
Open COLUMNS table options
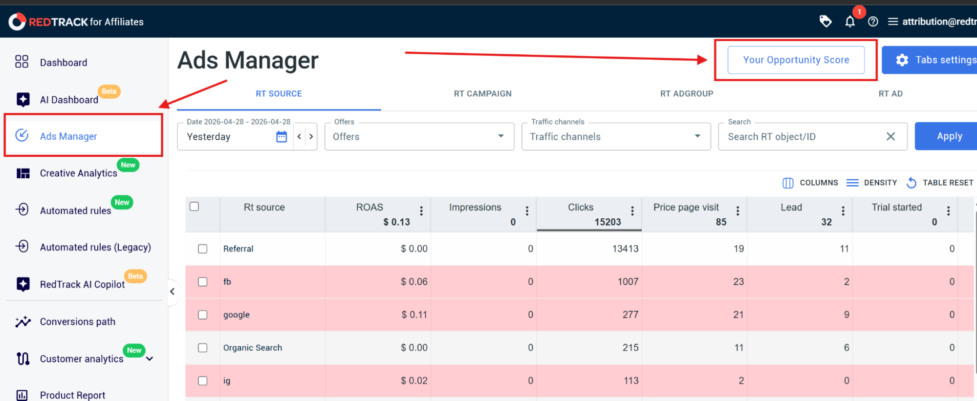click(x=810, y=183)
